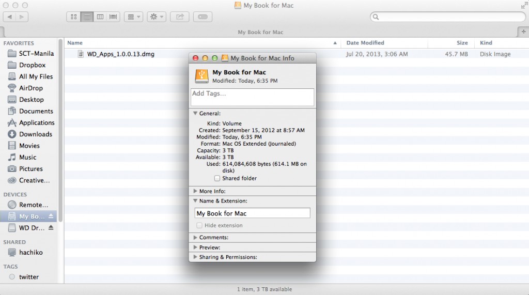Open the Arrange items dropdown

133,17
